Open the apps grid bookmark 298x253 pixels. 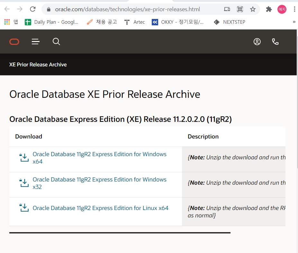(x=11, y=22)
